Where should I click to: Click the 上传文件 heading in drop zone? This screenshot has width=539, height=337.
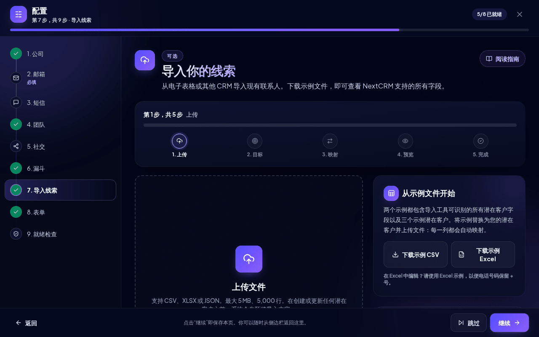249,287
